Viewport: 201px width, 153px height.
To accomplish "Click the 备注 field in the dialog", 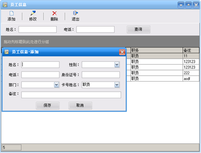I will (71, 95).
